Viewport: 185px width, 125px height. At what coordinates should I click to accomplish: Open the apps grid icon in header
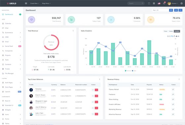pos(154,3)
